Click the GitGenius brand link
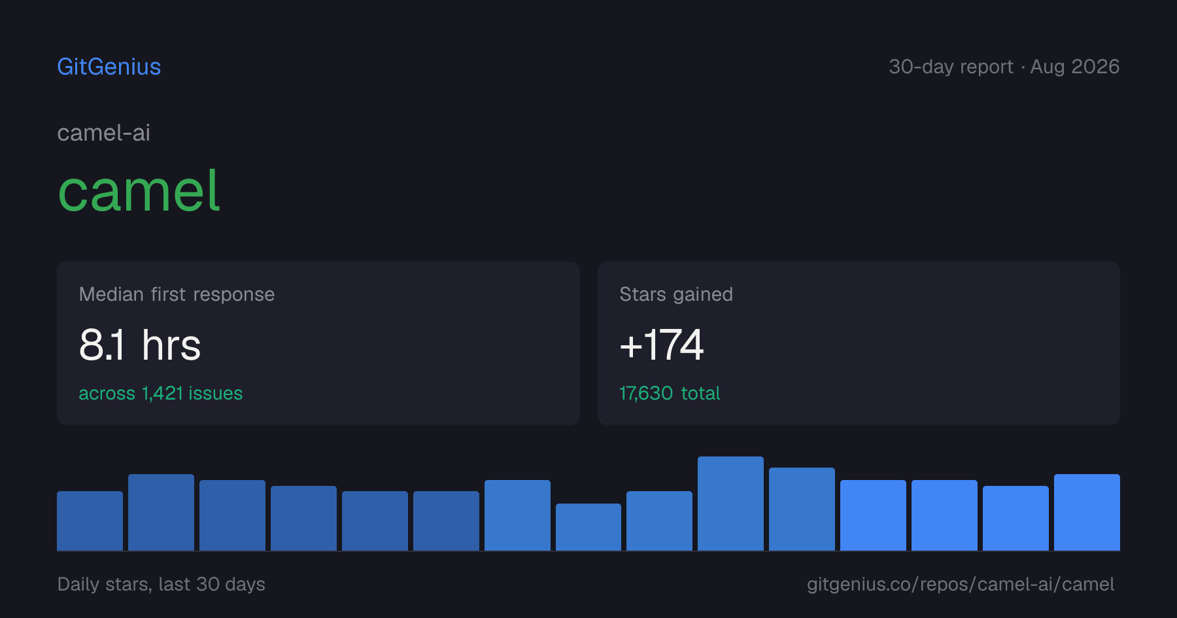Viewport: 1177px width, 618px height. [x=109, y=67]
